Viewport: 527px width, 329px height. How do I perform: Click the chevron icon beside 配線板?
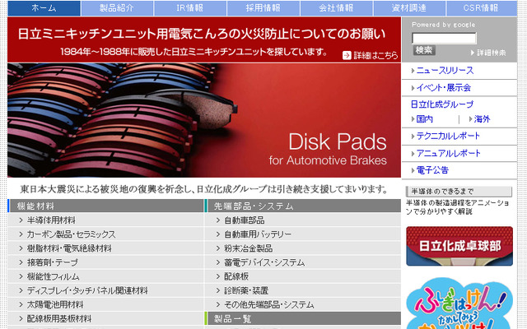[x=217, y=276]
